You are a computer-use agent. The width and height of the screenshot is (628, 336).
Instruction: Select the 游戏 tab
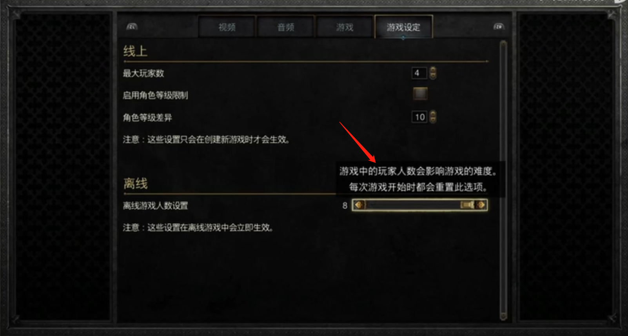tap(345, 27)
